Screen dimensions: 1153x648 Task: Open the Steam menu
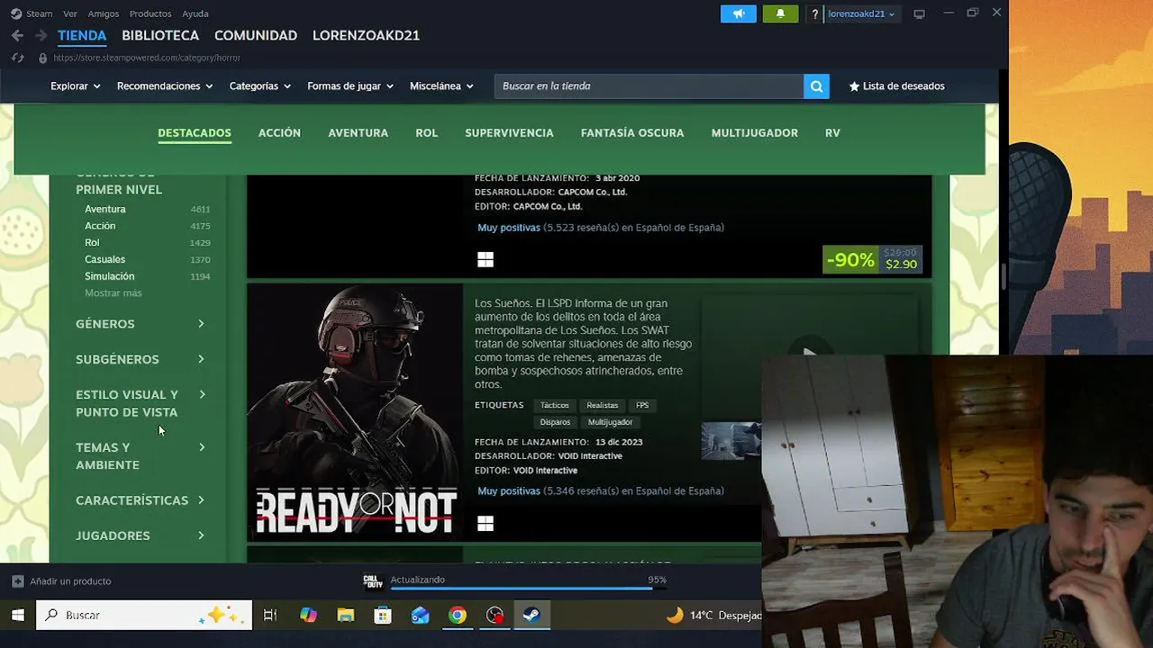click(39, 13)
